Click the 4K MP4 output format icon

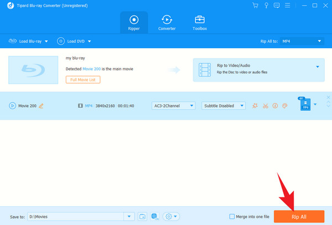pos(305,104)
